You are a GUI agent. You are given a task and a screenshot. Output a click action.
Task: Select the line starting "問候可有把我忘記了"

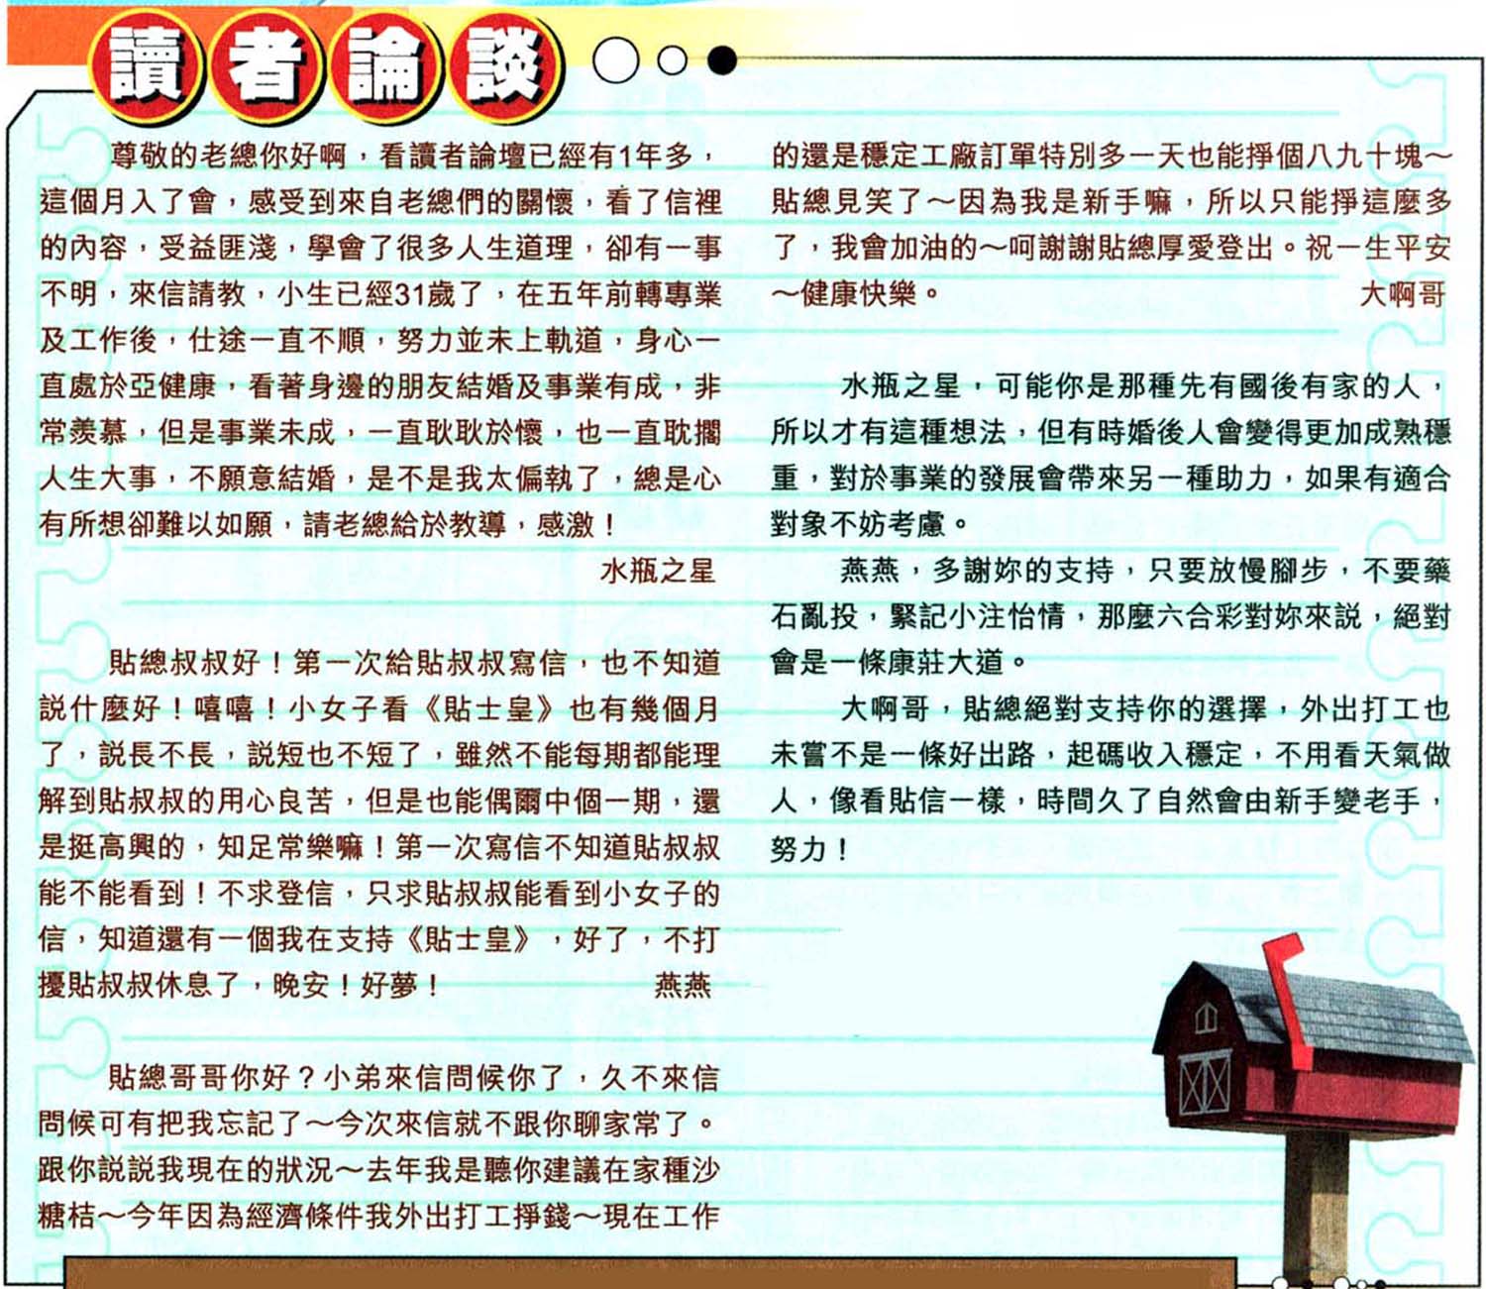[377, 1124]
